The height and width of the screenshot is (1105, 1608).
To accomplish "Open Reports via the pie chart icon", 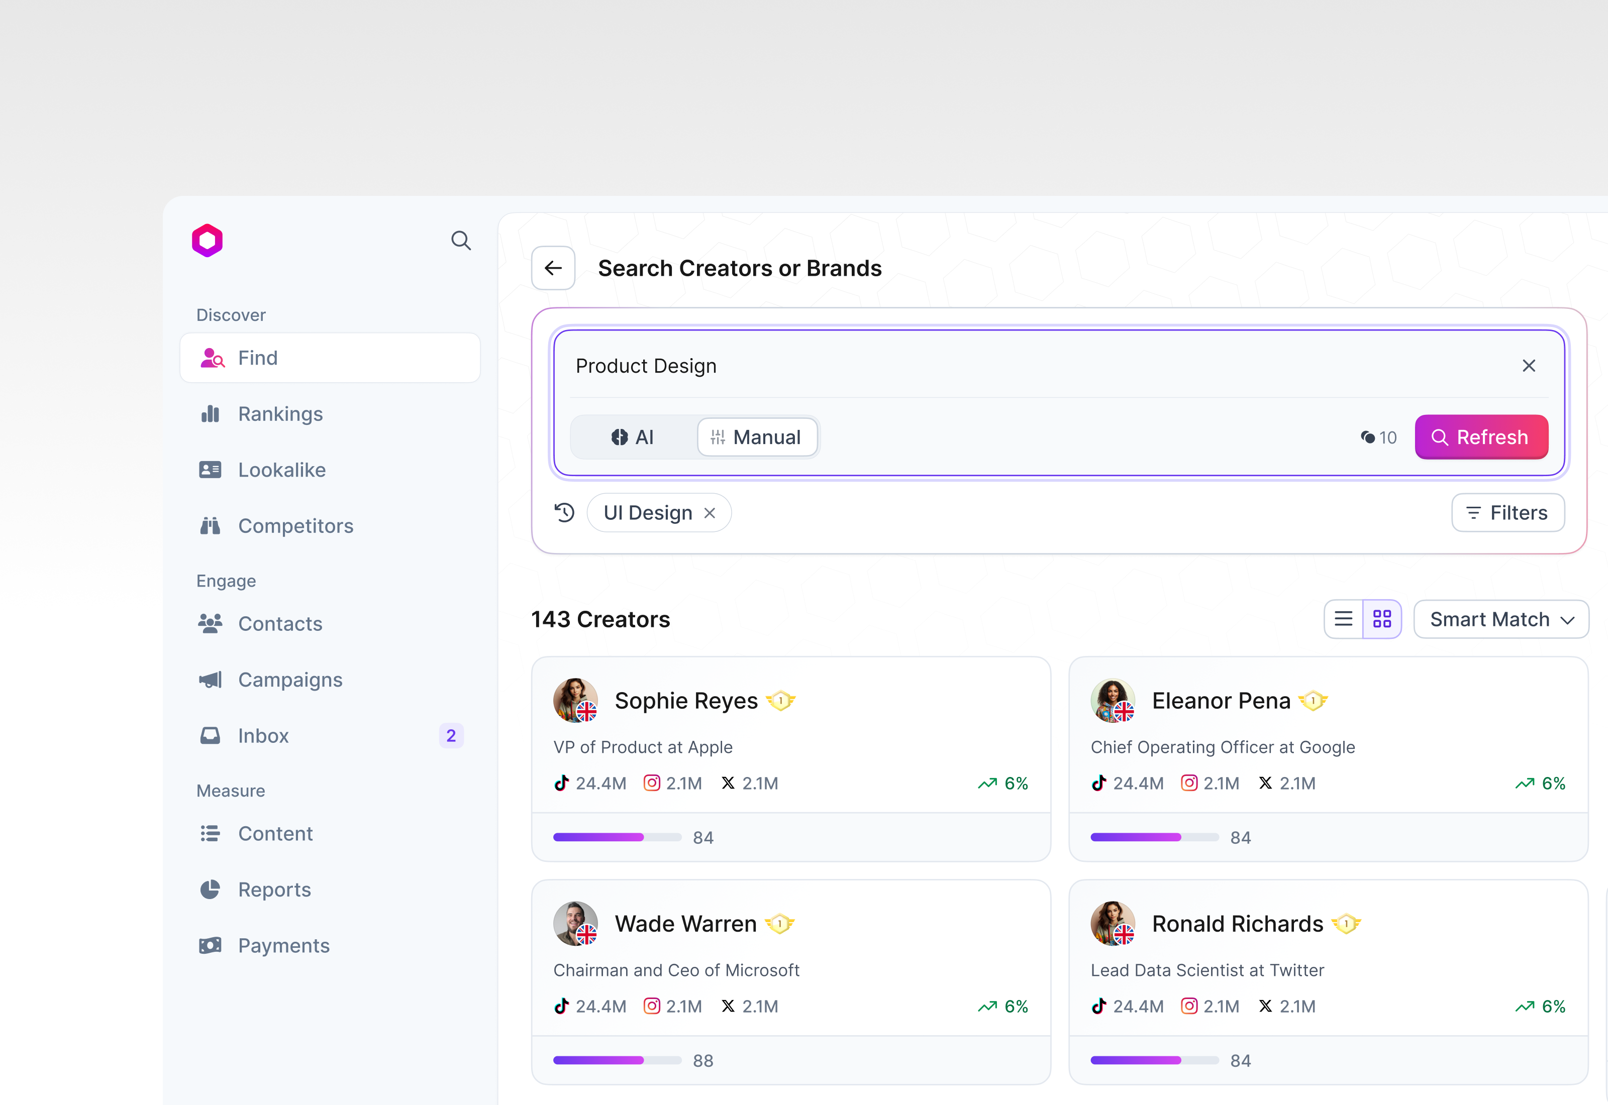I will pos(210,889).
